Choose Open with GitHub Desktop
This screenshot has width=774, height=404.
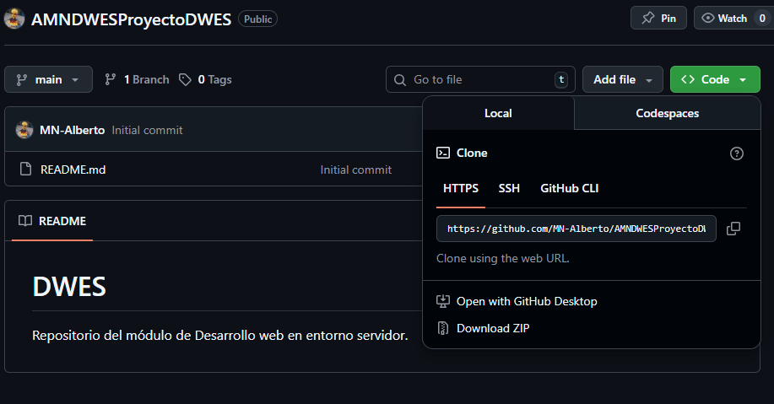click(x=526, y=301)
